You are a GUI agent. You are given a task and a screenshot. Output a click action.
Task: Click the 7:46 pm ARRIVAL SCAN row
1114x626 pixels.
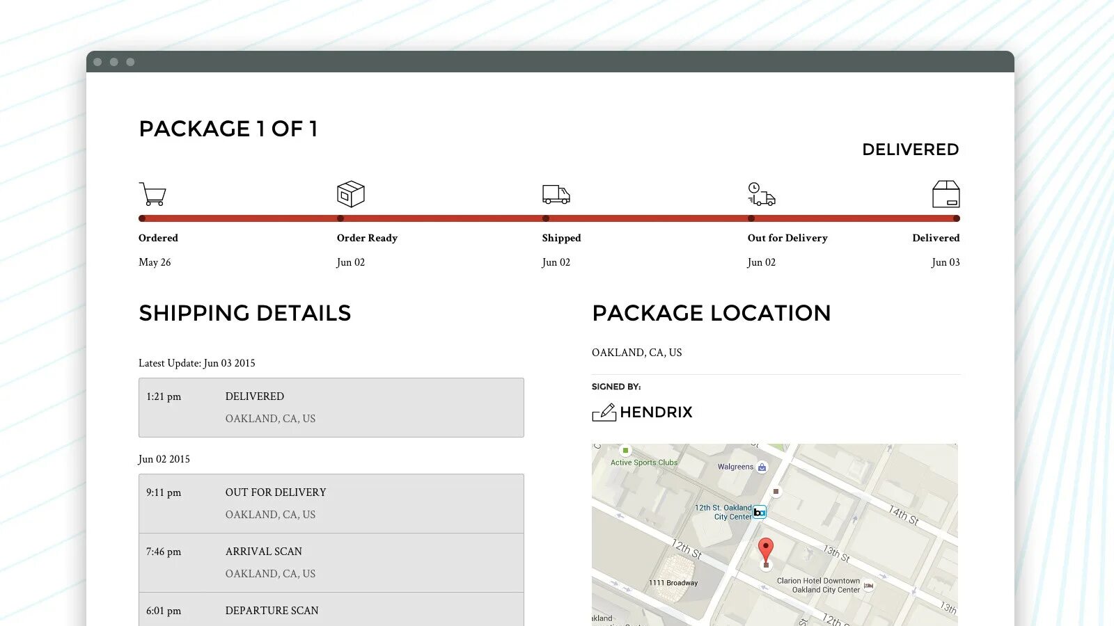[x=331, y=563]
